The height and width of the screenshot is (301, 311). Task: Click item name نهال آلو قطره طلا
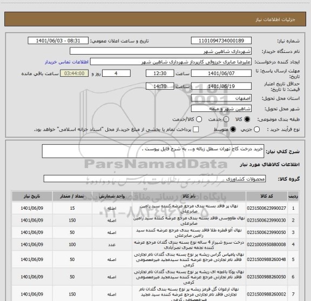coord(189,233)
